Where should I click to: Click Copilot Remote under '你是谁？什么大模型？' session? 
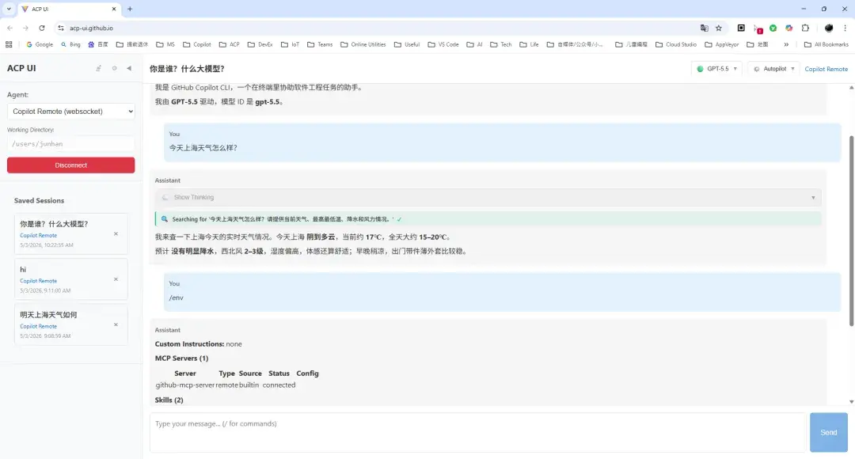[x=38, y=236]
